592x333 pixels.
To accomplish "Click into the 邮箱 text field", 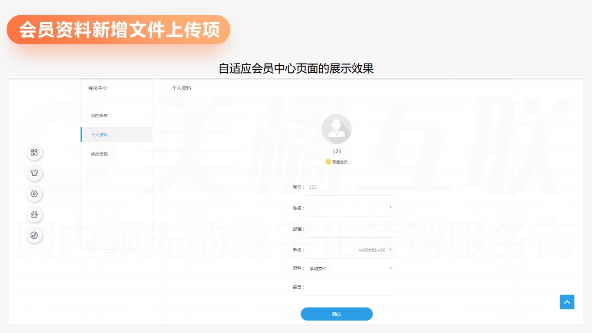I will pyautogui.click(x=350, y=229).
